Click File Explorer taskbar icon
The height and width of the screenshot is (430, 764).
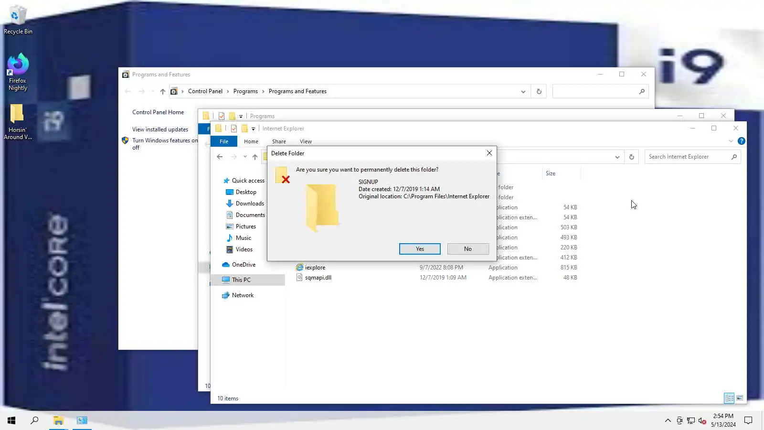click(58, 420)
